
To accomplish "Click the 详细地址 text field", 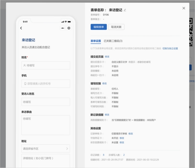I will tap(46, 161).
